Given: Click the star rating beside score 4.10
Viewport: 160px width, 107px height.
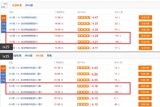Looking at the screenshot, I should tap(84, 104).
